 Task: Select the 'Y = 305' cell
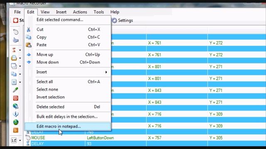point(216,138)
